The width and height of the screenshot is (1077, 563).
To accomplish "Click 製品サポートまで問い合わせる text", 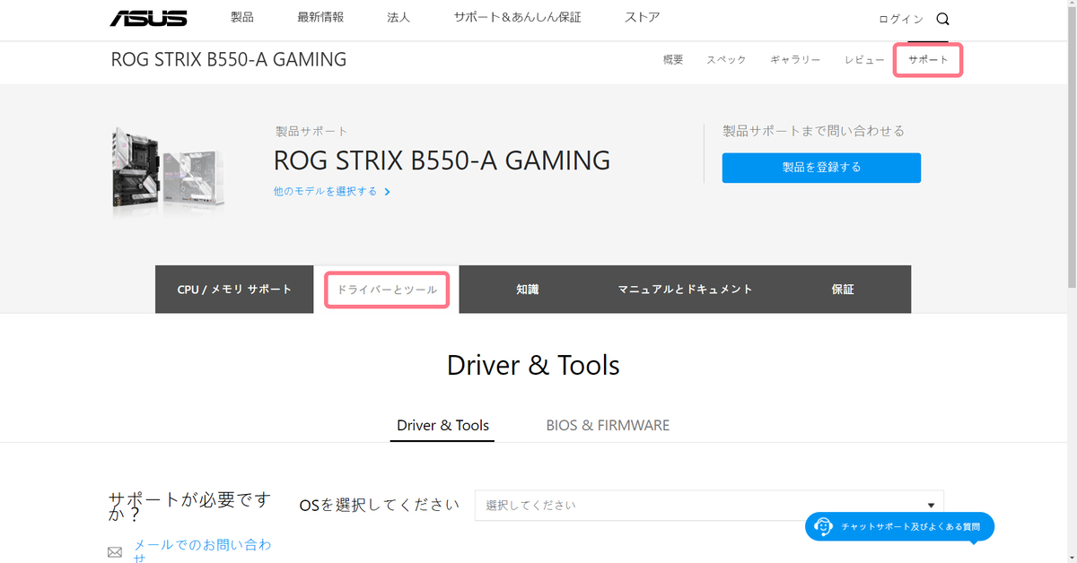I will 813,131.
